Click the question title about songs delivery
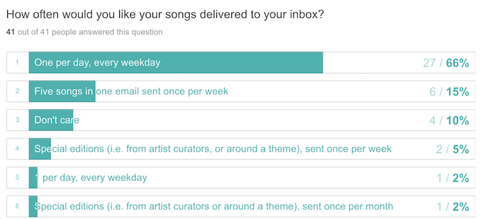 165,15
